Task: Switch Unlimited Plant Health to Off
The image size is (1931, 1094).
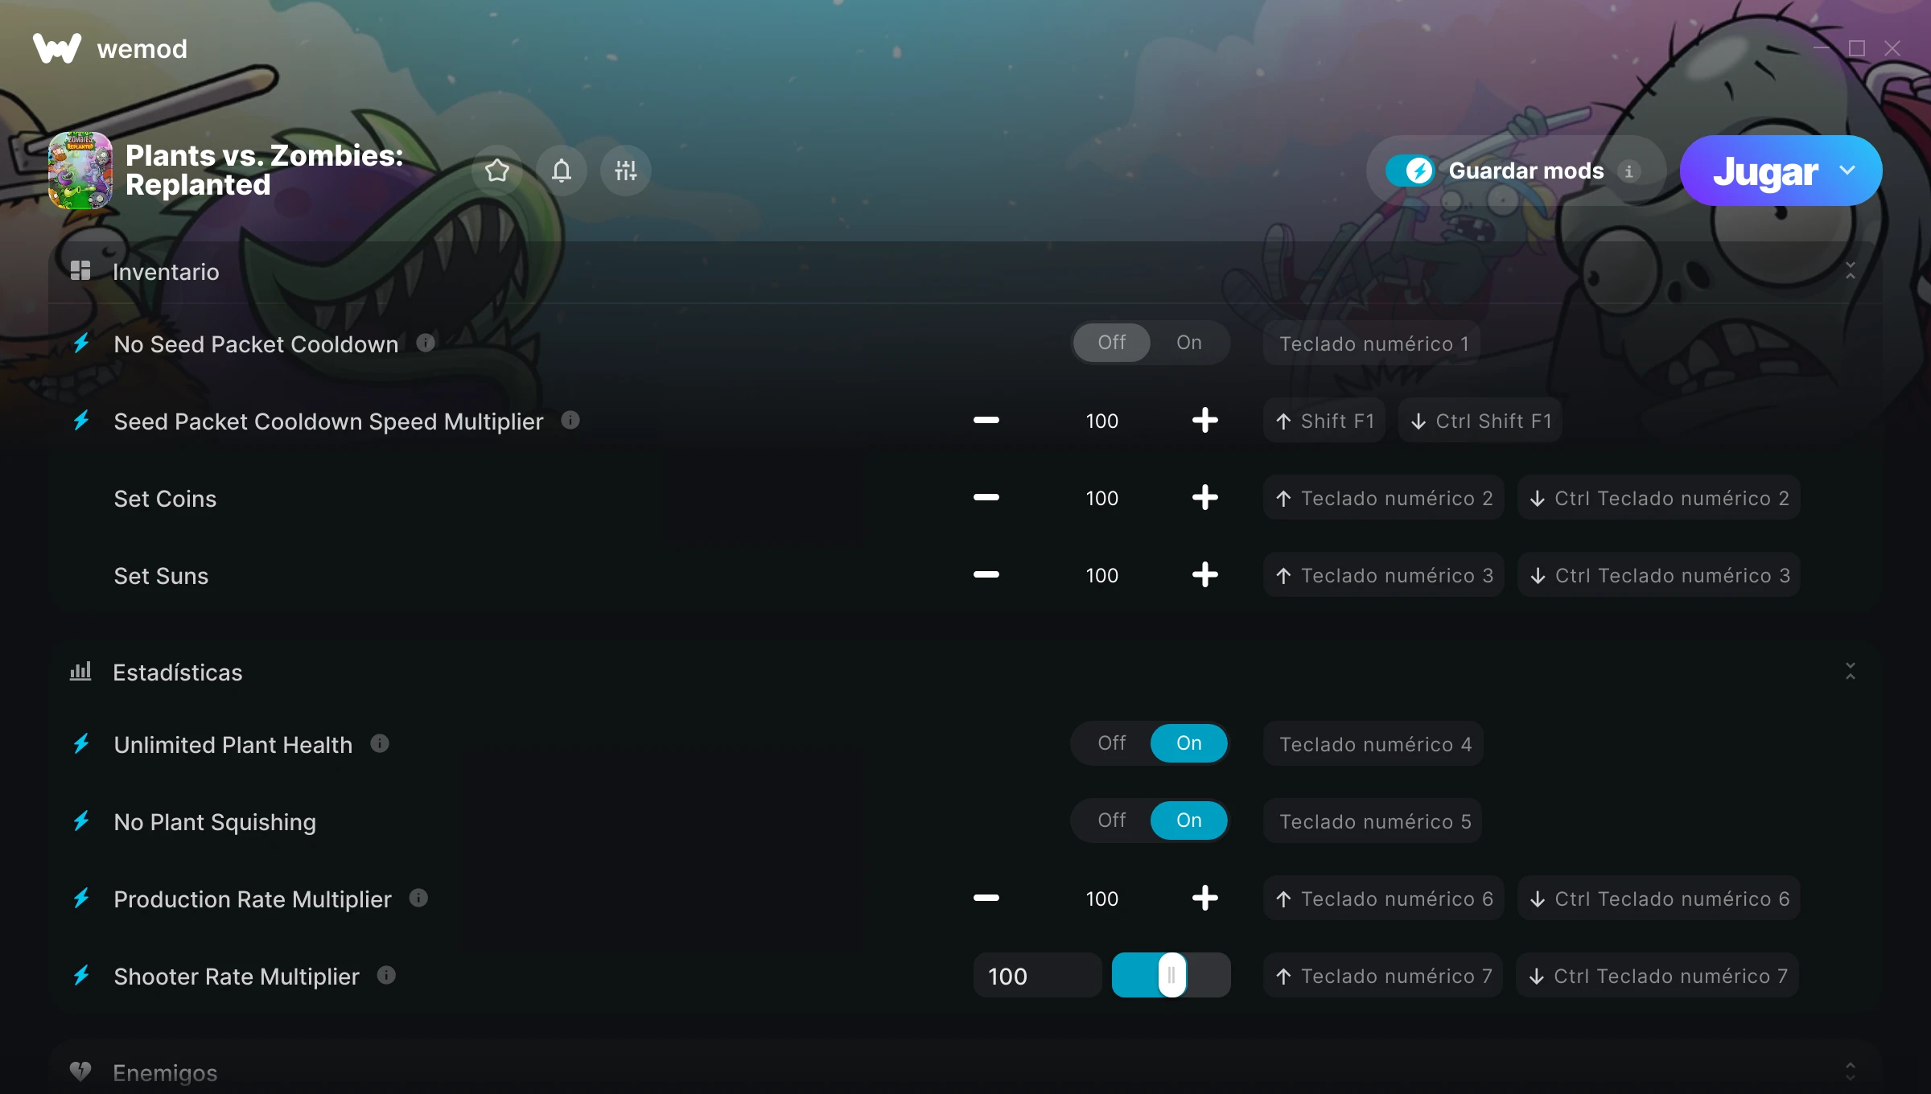Action: tap(1112, 743)
